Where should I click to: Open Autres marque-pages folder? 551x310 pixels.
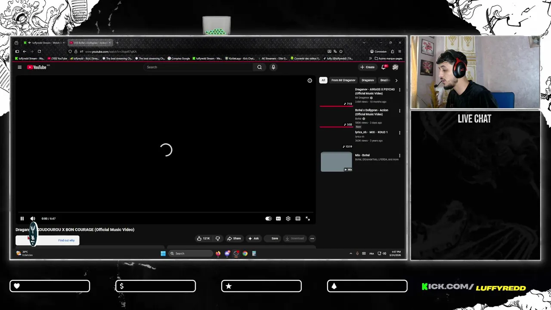point(388,59)
